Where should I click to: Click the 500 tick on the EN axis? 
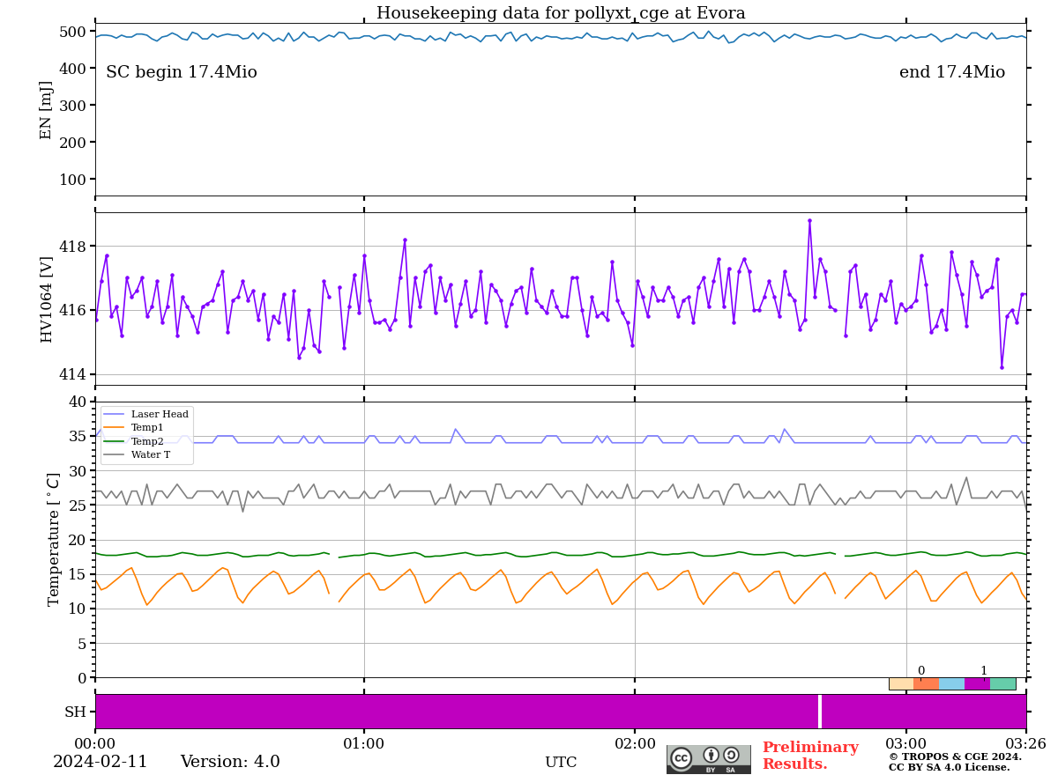72,32
